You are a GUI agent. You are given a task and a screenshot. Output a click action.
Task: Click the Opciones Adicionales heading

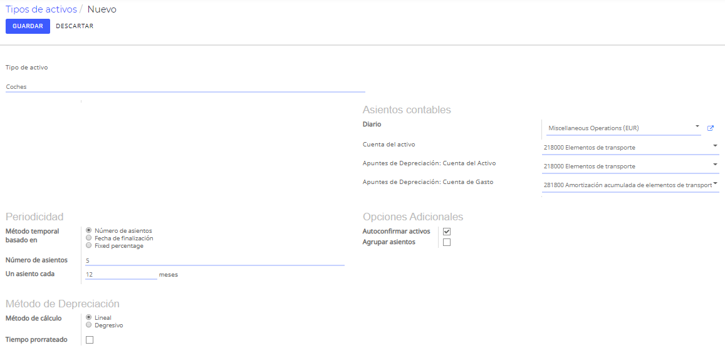[x=413, y=217]
